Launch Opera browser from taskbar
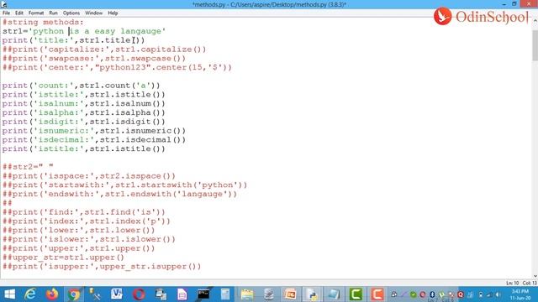Image resolution: width=538 pixels, height=302 pixels. pyautogui.click(x=139, y=294)
